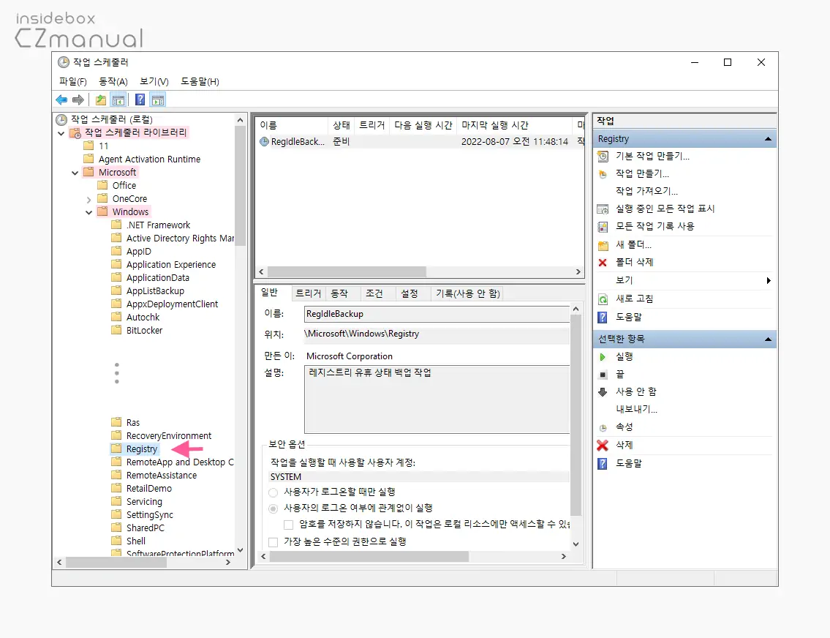Open the 동작(A) menu
The image size is (830, 638).
(113, 81)
